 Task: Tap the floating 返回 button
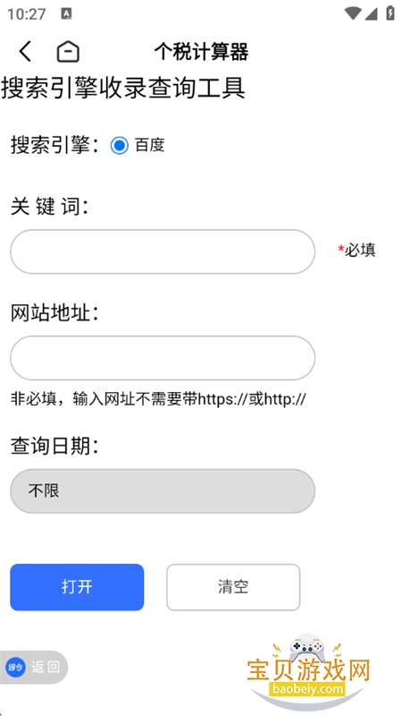pyautogui.click(x=33, y=667)
